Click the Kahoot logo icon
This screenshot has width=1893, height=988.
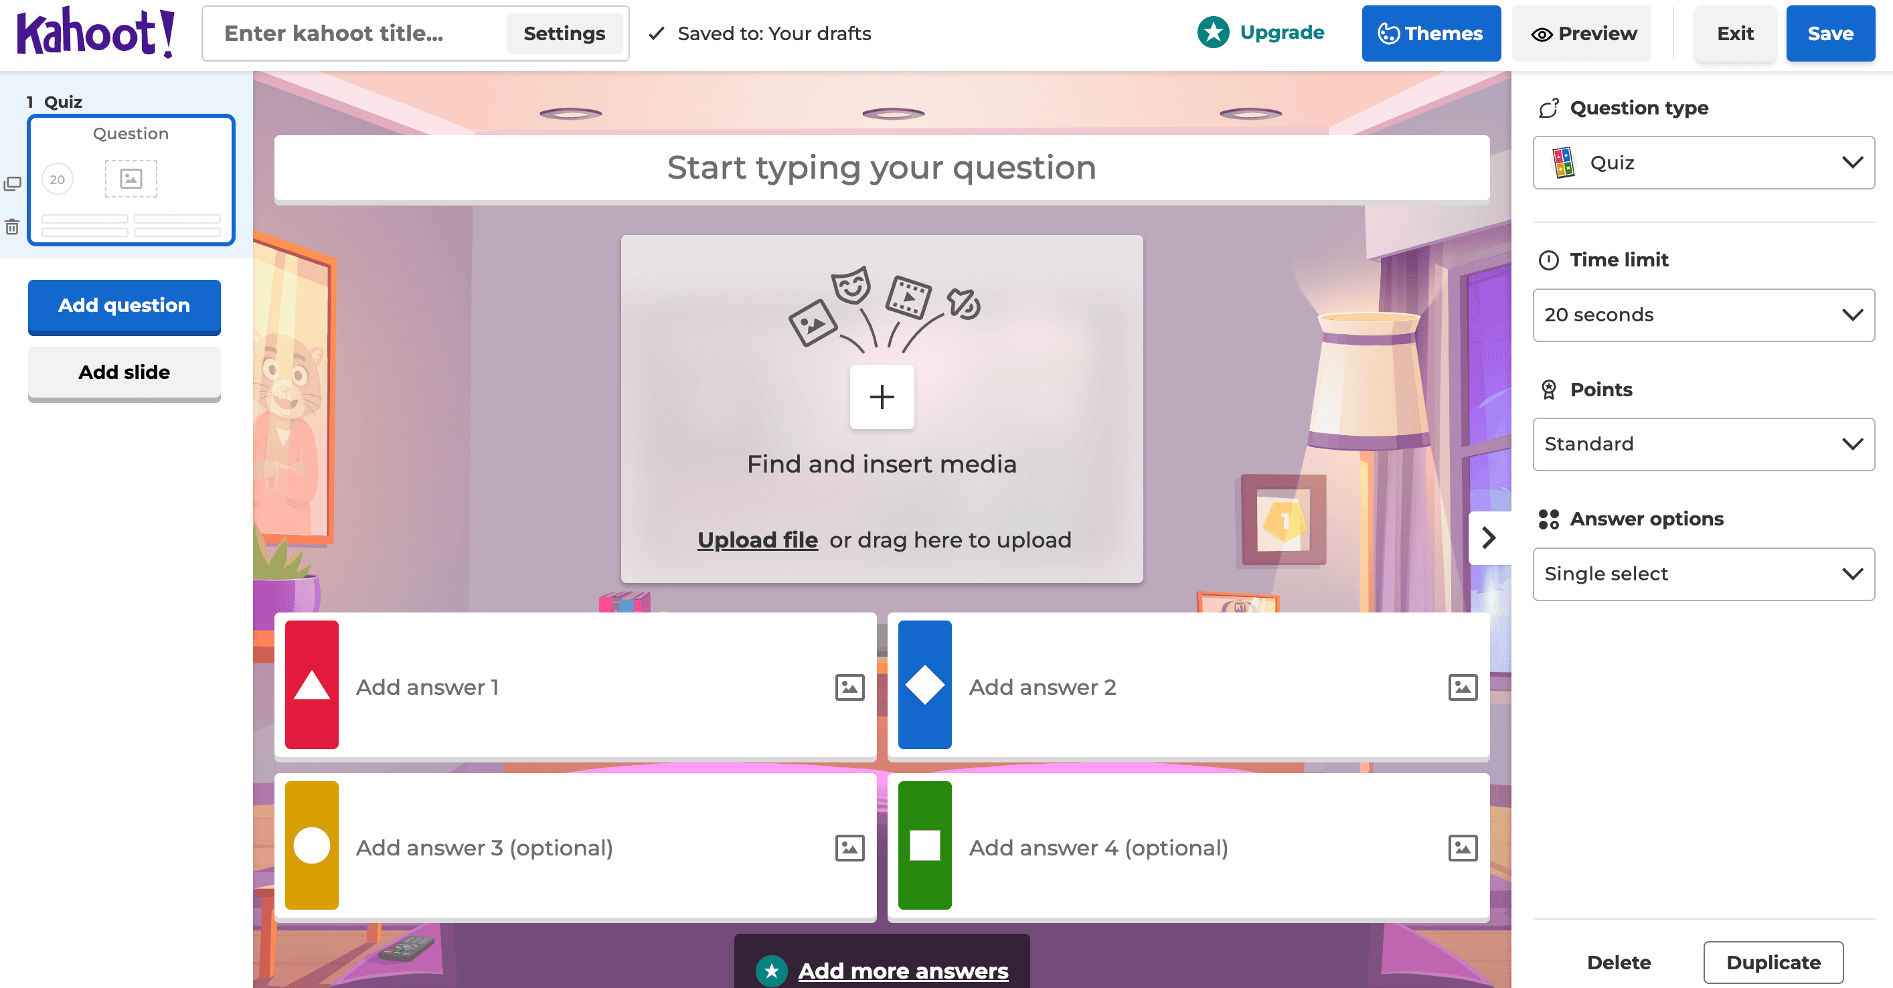pyautogui.click(x=100, y=34)
